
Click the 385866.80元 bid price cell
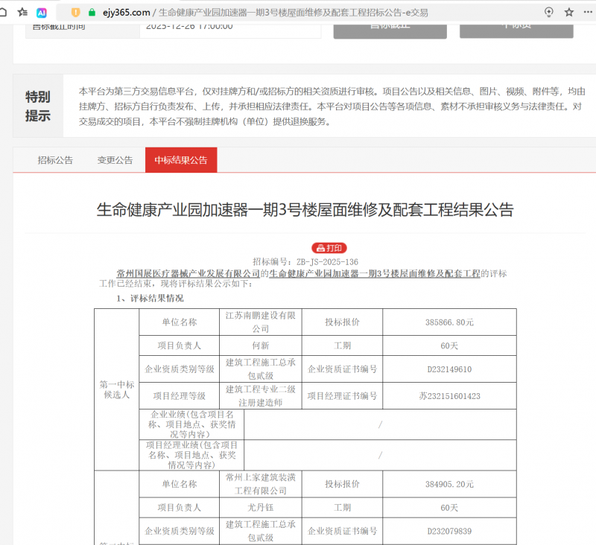point(449,322)
